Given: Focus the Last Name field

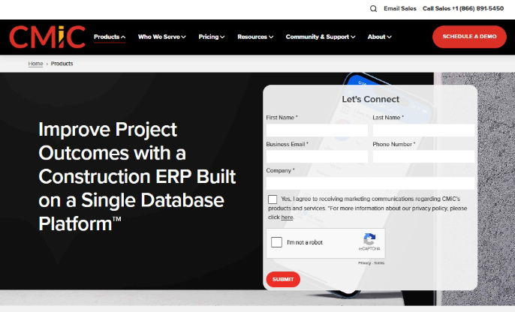Looking at the screenshot, I should [423, 130].
